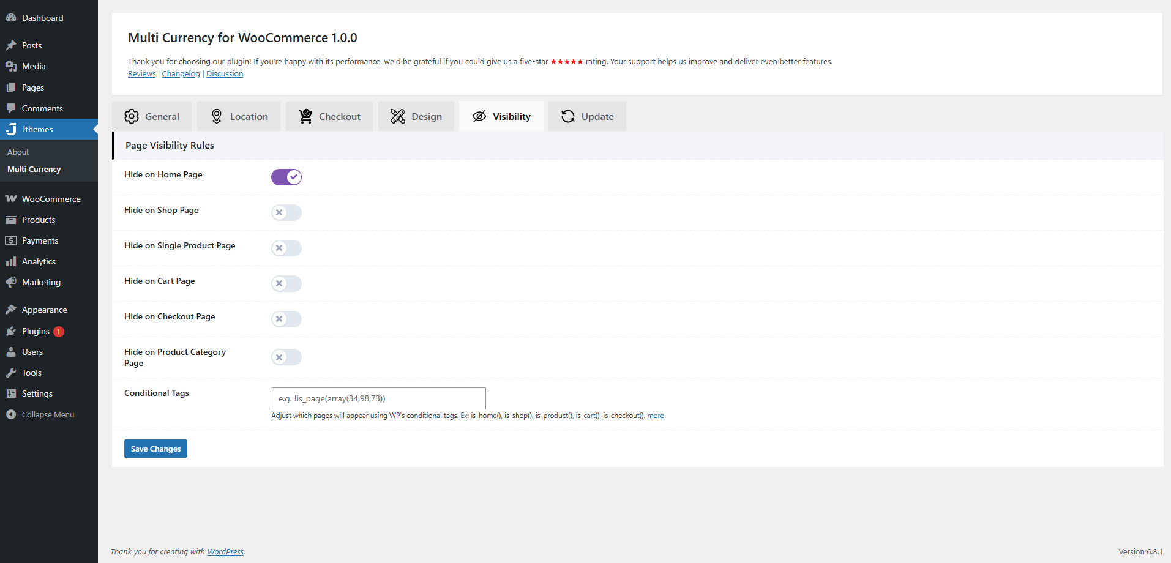1171x563 pixels.
Task: Click the Conditional Tags input field
Action: coord(379,398)
